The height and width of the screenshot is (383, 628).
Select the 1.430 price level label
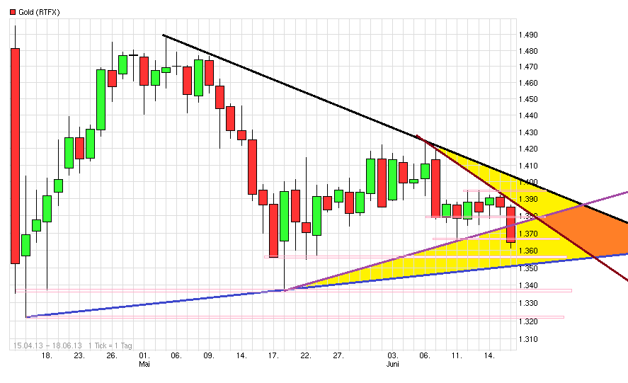[x=527, y=132]
